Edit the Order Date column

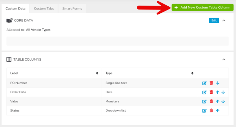[x=204, y=92]
